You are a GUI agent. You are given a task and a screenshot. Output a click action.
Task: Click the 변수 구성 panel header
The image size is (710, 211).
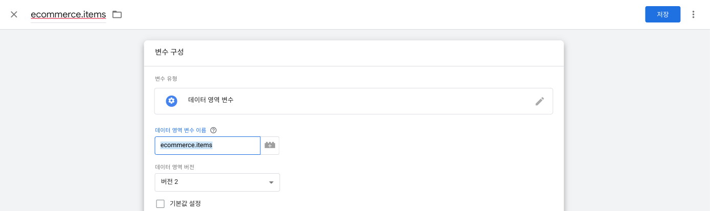click(x=354, y=53)
